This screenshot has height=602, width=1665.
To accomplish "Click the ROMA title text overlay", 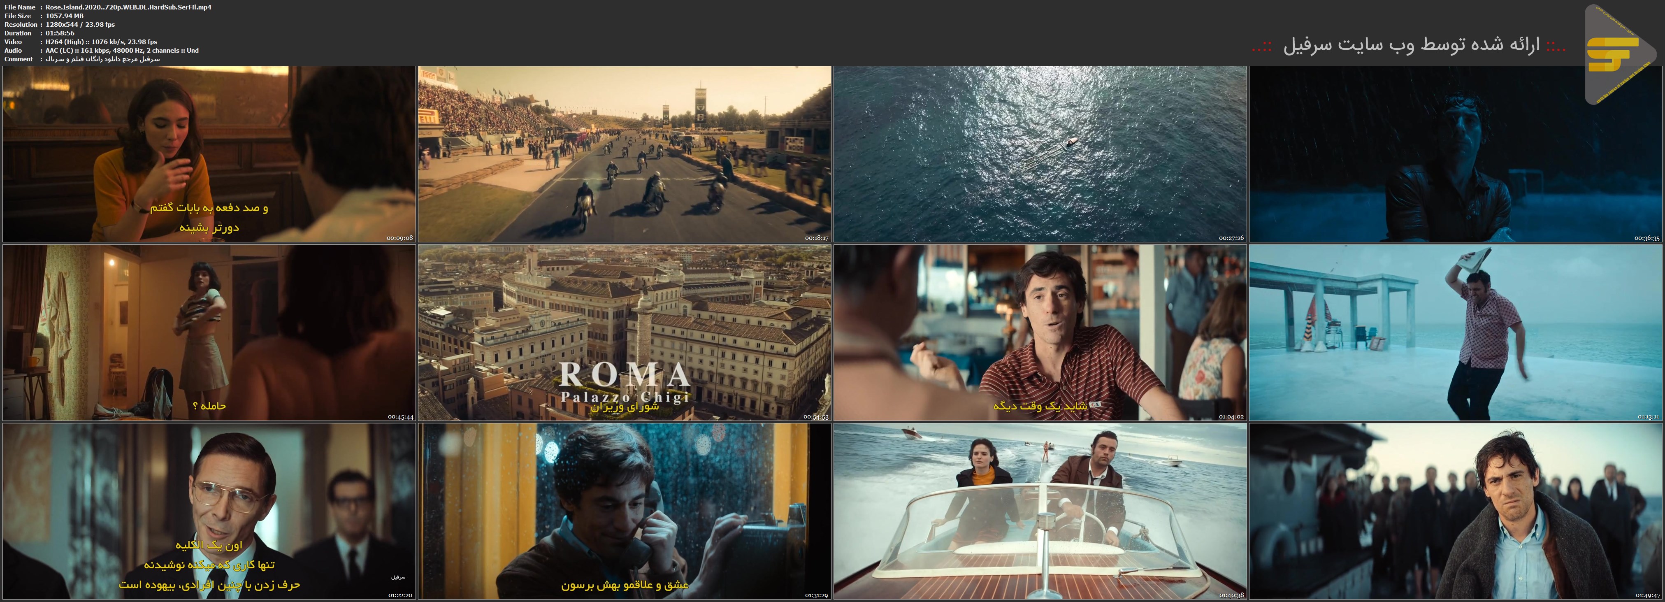I will click(x=625, y=375).
